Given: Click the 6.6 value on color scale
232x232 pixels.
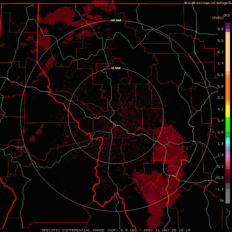Looking at the screenshot, I should (220, 75).
